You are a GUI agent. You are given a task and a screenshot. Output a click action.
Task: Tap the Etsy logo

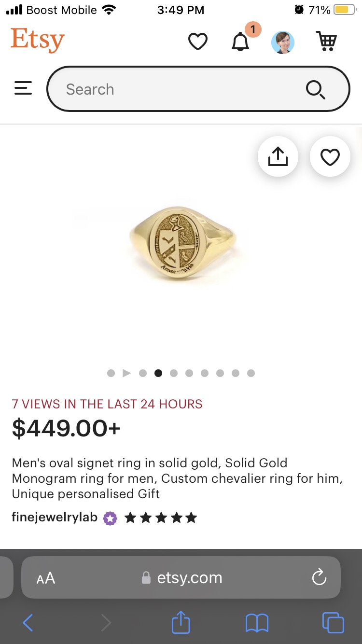click(38, 40)
